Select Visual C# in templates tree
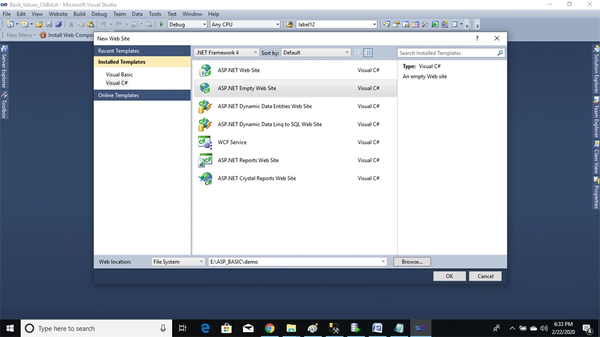This screenshot has height=337, width=600. click(x=117, y=83)
